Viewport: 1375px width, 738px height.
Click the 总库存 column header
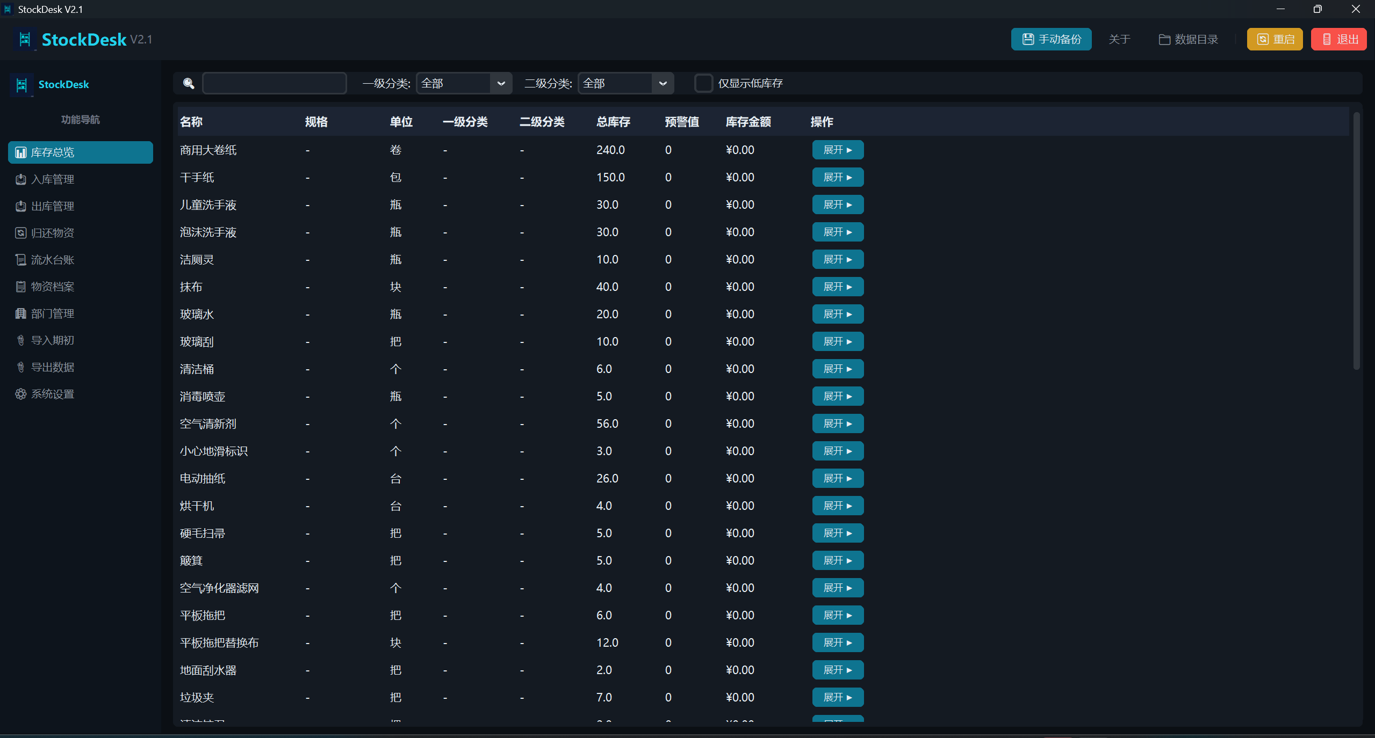[613, 122]
